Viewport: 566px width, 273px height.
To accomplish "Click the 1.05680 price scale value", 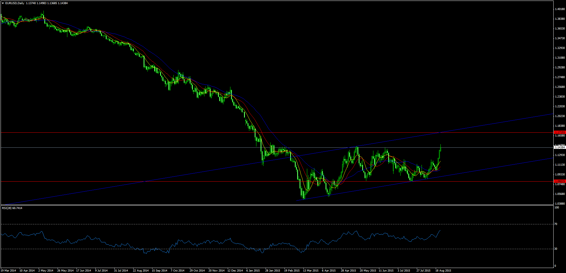I will click(x=560, y=194).
